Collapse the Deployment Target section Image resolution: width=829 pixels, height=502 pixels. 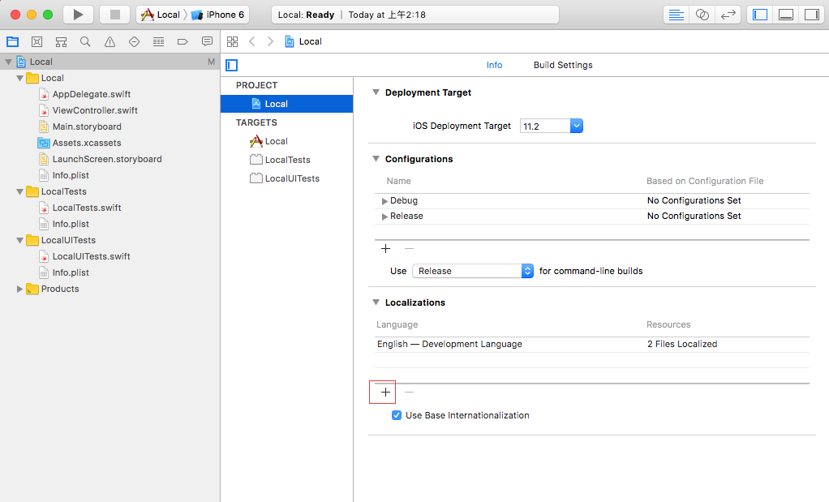(x=376, y=92)
